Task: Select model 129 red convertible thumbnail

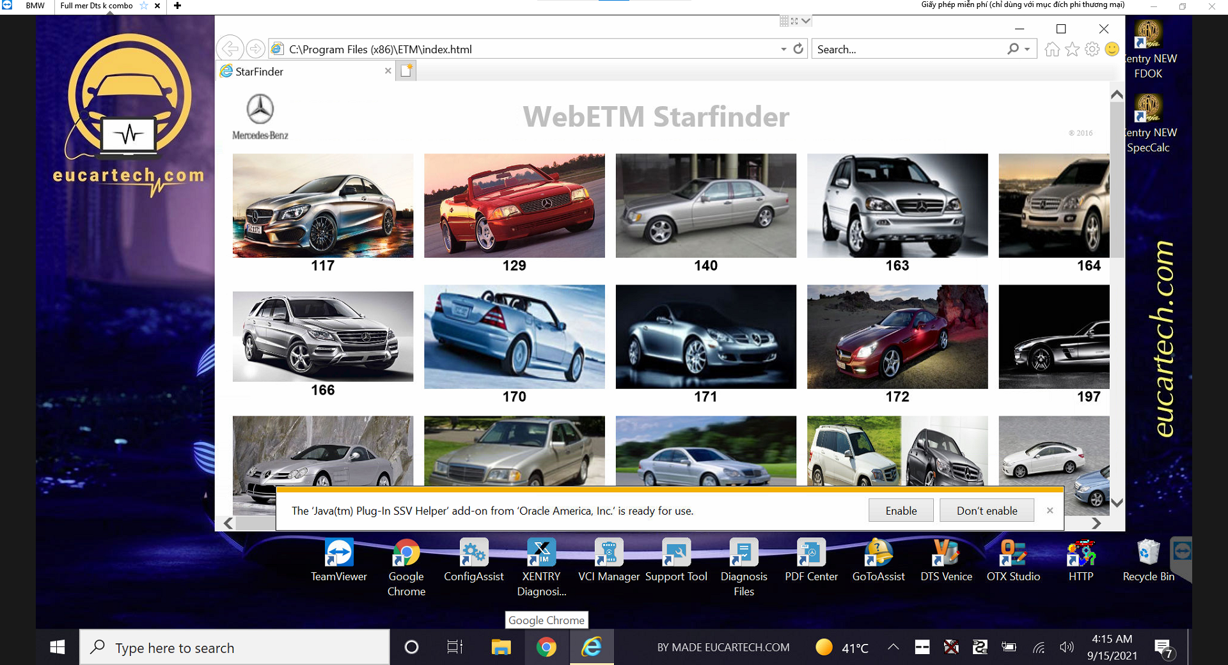Action: tap(514, 205)
